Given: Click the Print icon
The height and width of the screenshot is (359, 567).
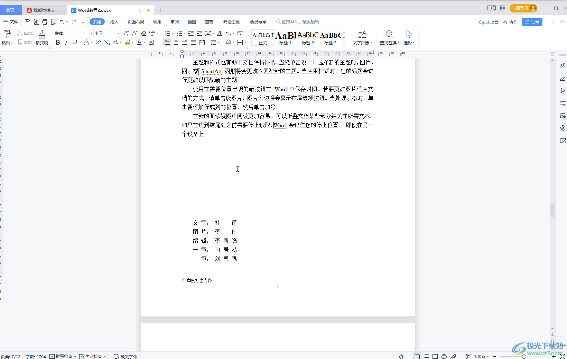Looking at the screenshot, I should tap(45, 22).
